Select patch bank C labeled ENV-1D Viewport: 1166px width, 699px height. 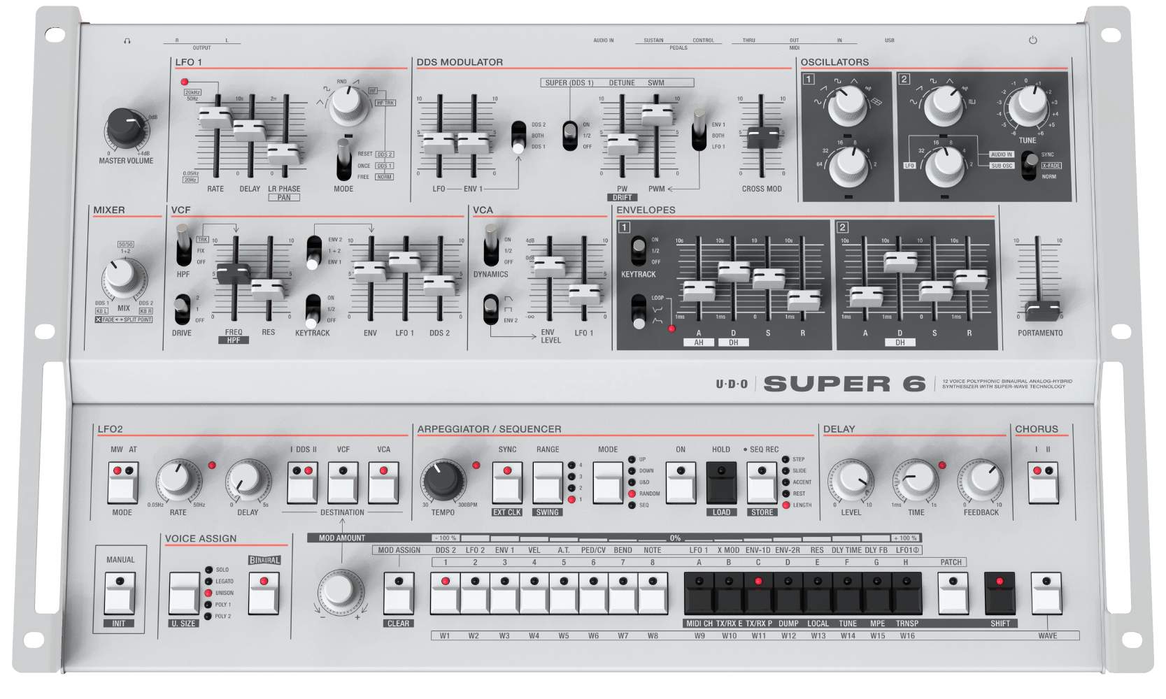coord(758,594)
